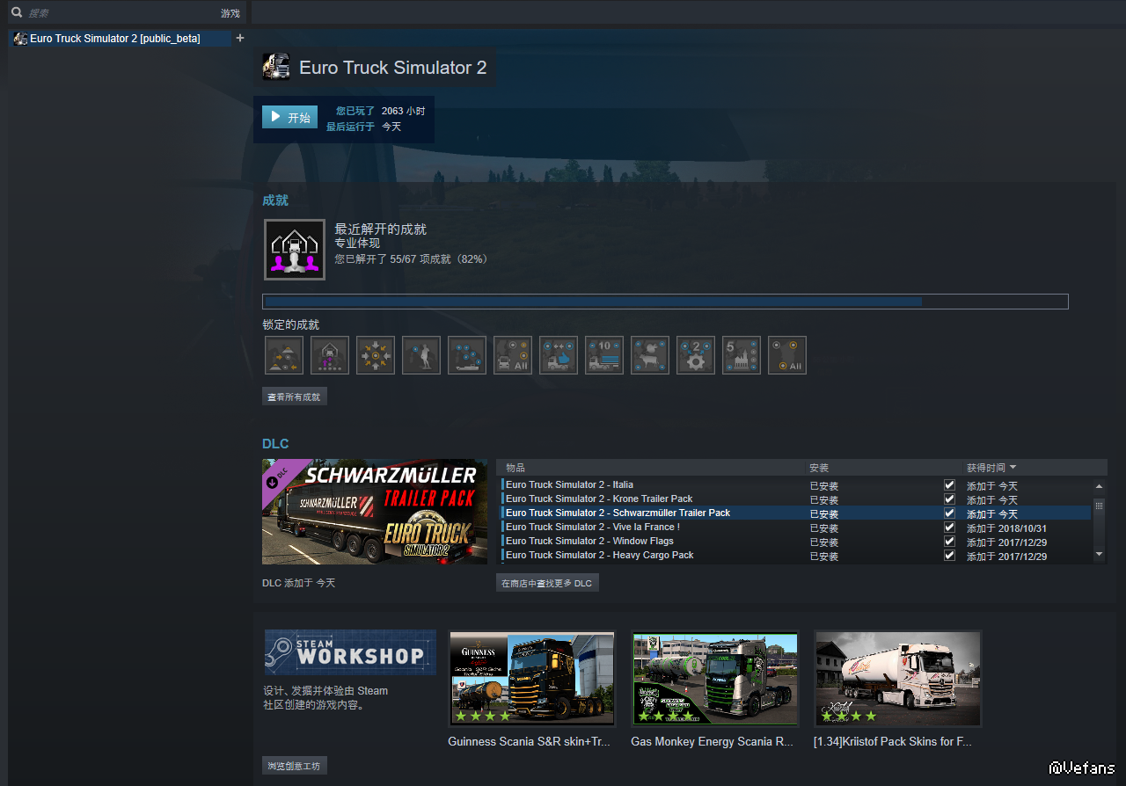The width and height of the screenshot is (1126, 786).
Task: Click the DLC list scroll-down arrow
Action: coord(1099,554)
